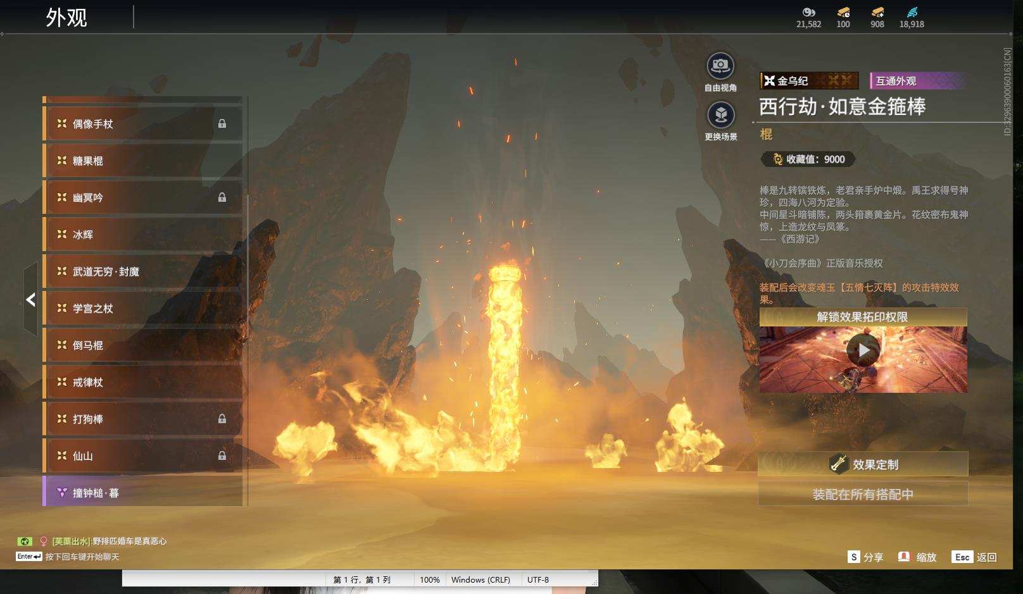The width and height of the screenshot is (1023, 594).
Task: Choose the 仙山 skin
Action: (x=142, y=455)
